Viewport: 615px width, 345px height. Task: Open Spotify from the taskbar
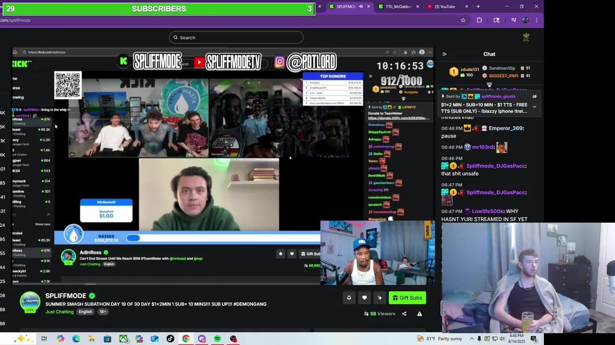[217, 339]
